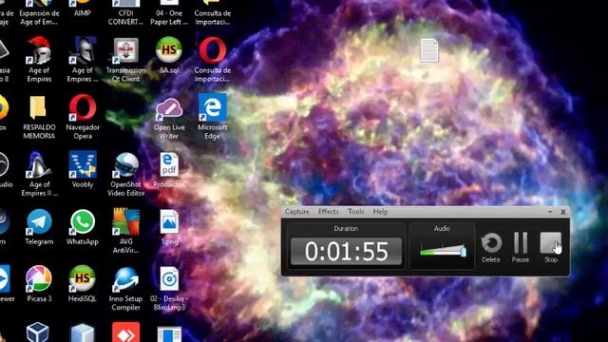Click the Duration timer display

pos(346,251)
